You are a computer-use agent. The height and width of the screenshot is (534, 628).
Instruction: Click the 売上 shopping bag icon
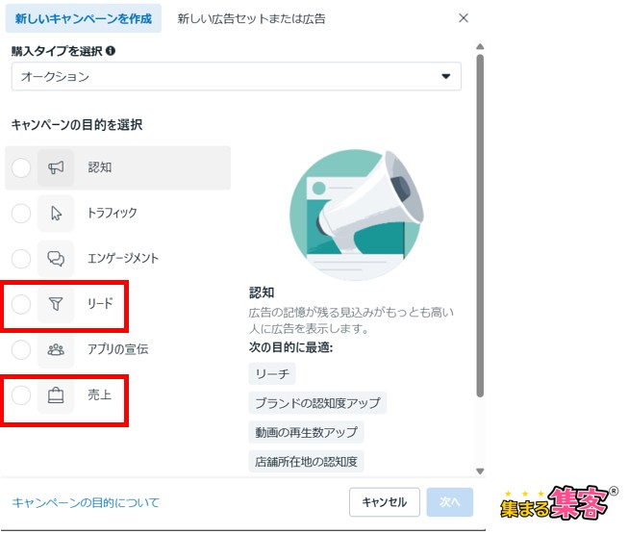pyautogui.click(x=56, y=395)
